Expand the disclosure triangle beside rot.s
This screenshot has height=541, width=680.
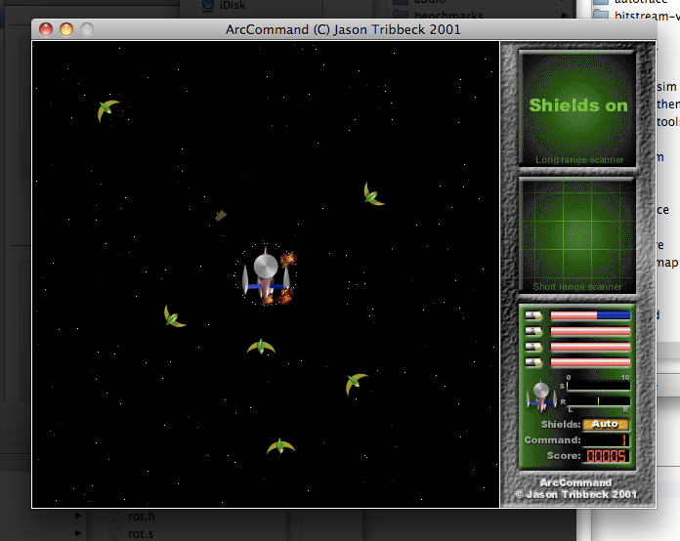(79, 533)
